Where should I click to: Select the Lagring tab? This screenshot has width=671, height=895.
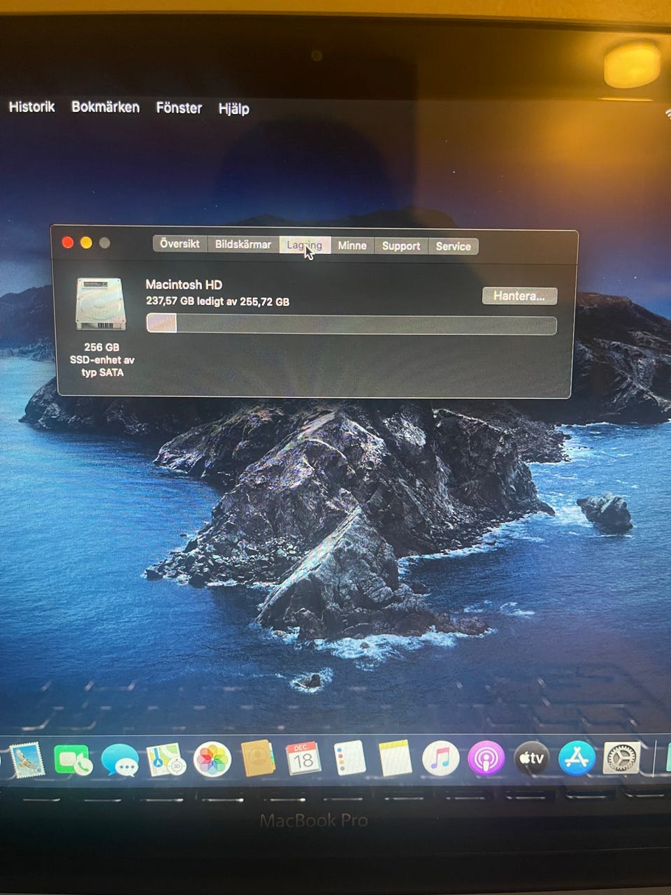305,245
